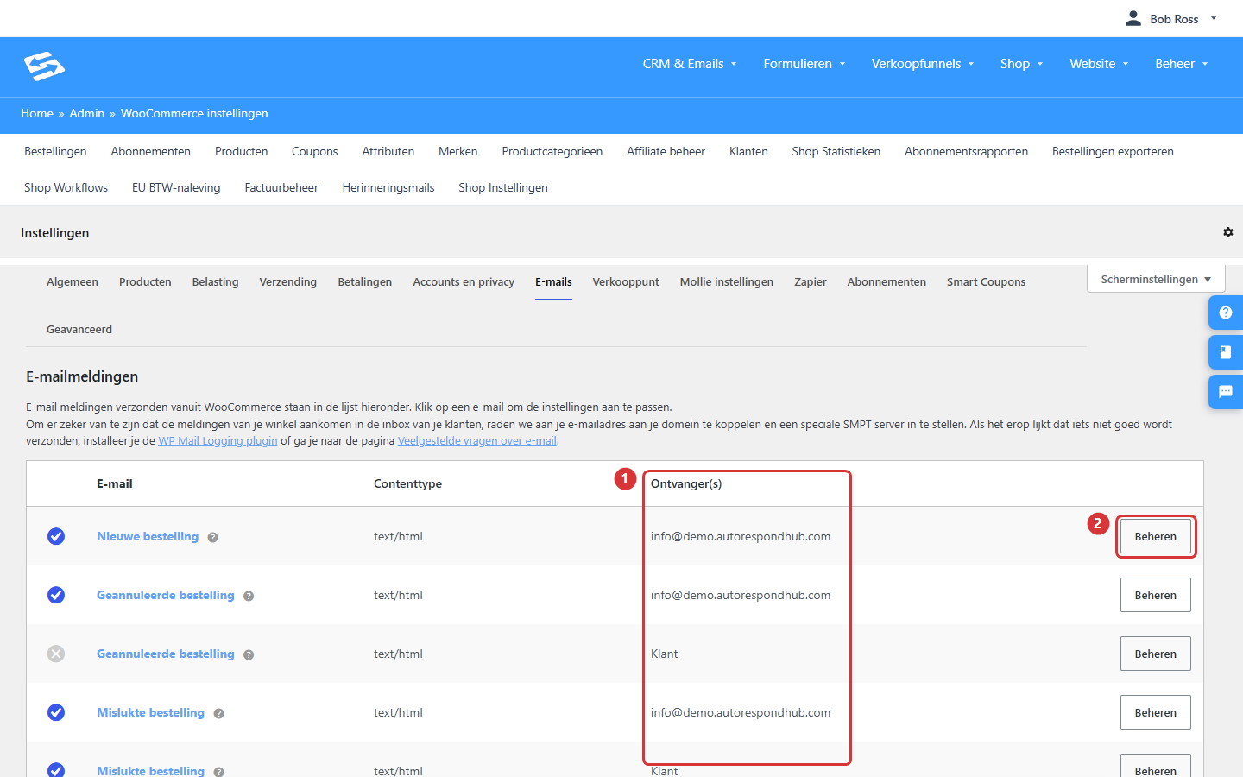Toggle enabled checkmark of Mislukte bestelling info@ email
This screenshot has width=1243, height=777.
click(56, 712)
